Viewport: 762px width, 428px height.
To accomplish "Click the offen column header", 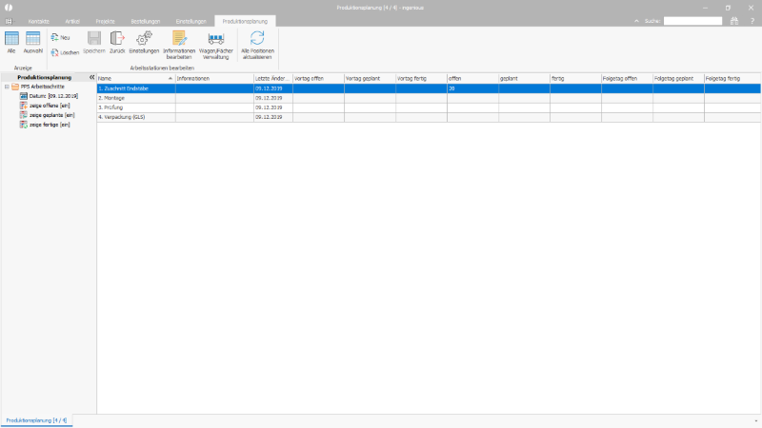I will tap(472, 78).
